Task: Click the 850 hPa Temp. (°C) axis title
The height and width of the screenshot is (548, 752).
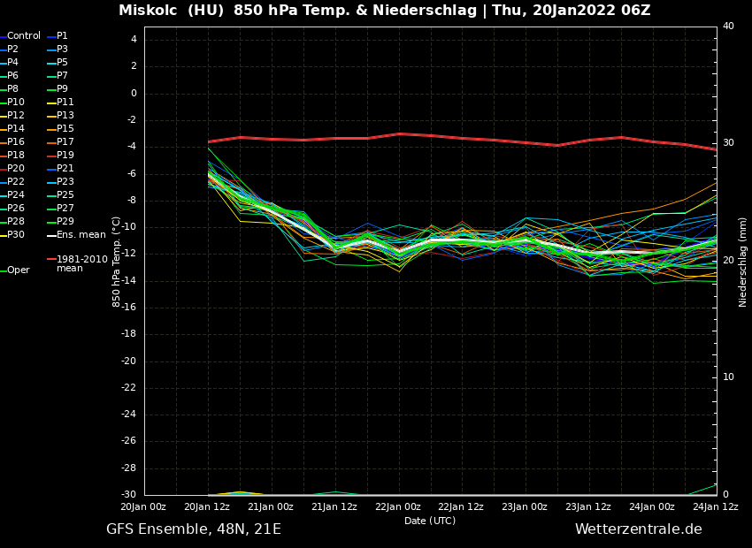Action: (116, 262)
